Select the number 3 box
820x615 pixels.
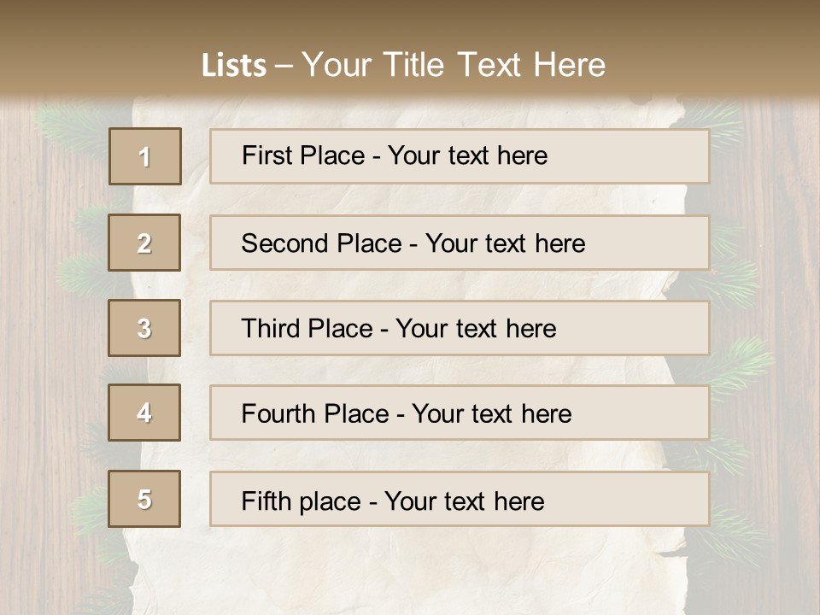click(144, 328)
